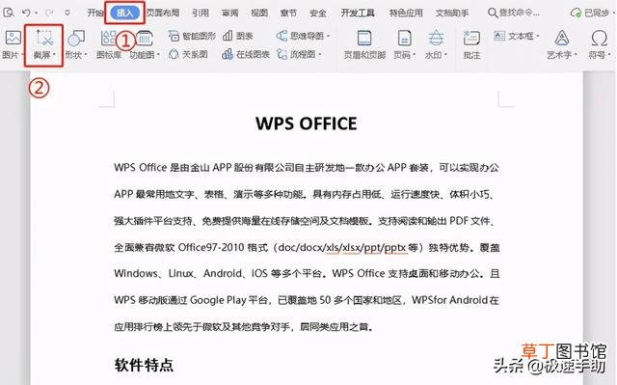
Task: Insert a 批注 comment
Action: pos(471,44)
